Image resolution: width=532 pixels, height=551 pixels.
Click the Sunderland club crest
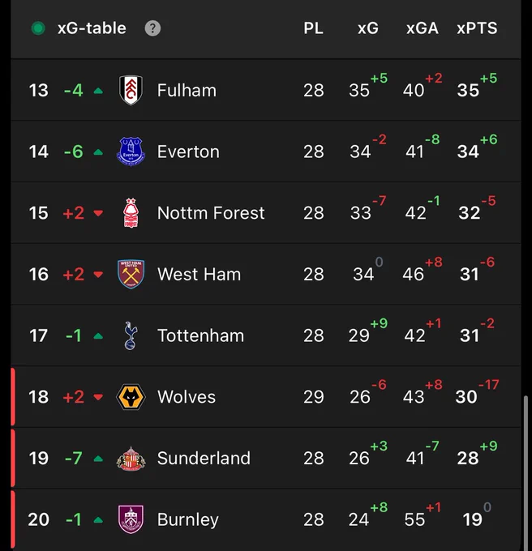[131, 459]
